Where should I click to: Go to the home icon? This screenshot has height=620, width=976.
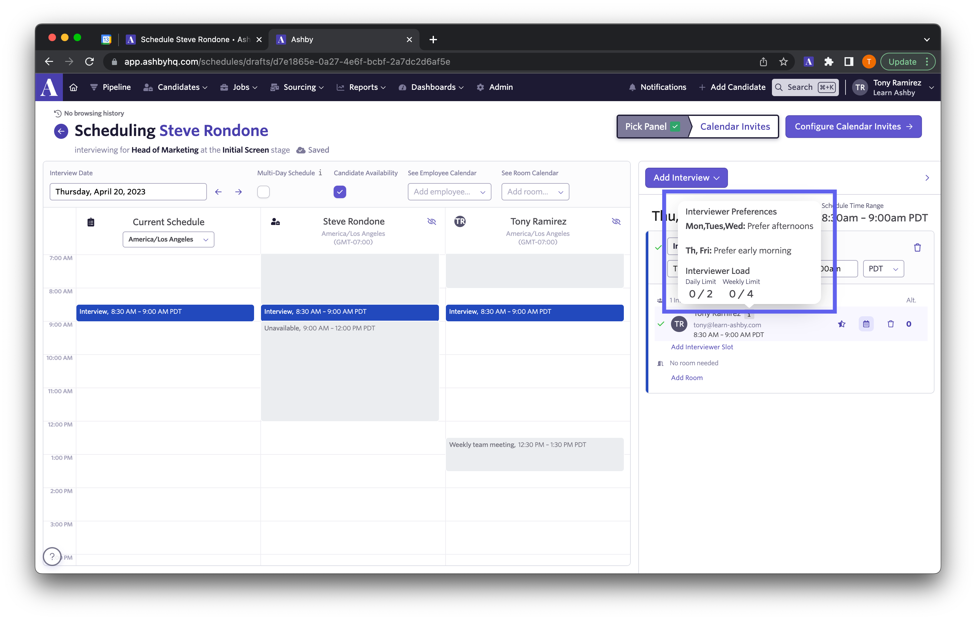click(73, 87)
